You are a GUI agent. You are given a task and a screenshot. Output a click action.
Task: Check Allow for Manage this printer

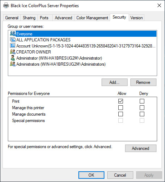click(120, 108)
